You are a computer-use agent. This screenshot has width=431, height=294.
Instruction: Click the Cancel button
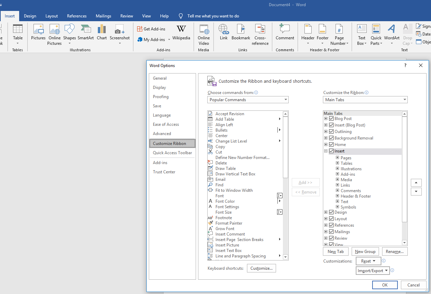pos(414,285)
